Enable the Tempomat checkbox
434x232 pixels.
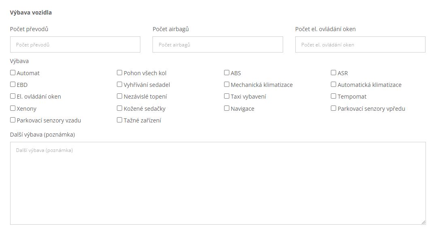pos(334,96)
